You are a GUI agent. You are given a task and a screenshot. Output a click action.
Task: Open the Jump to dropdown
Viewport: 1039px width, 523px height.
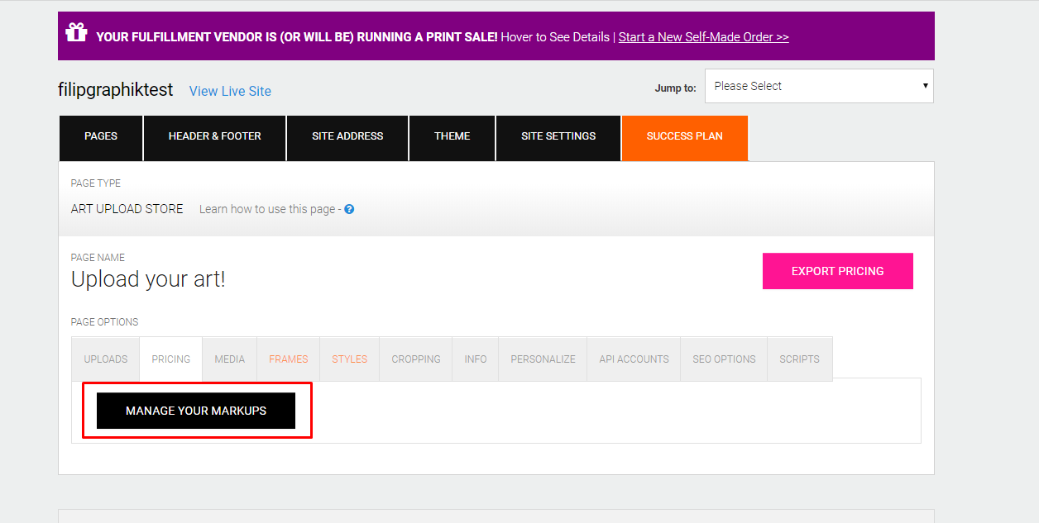[818, 86]
